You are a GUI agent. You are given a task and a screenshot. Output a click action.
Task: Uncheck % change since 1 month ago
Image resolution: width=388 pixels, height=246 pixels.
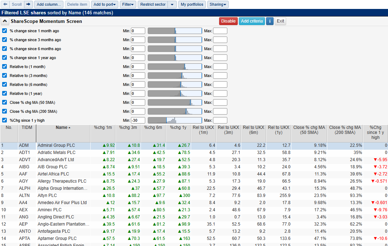point(4,31)
